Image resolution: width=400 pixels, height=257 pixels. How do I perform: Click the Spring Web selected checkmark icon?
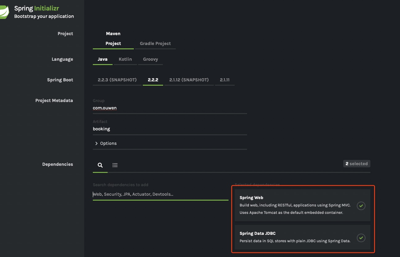(361, 206)
